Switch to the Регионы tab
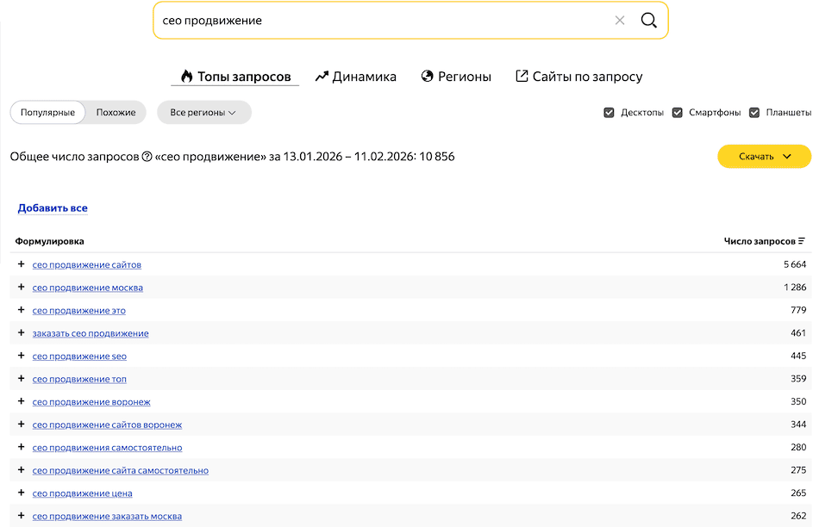Viewport: 819px width, 527px height. coord(455,77)
